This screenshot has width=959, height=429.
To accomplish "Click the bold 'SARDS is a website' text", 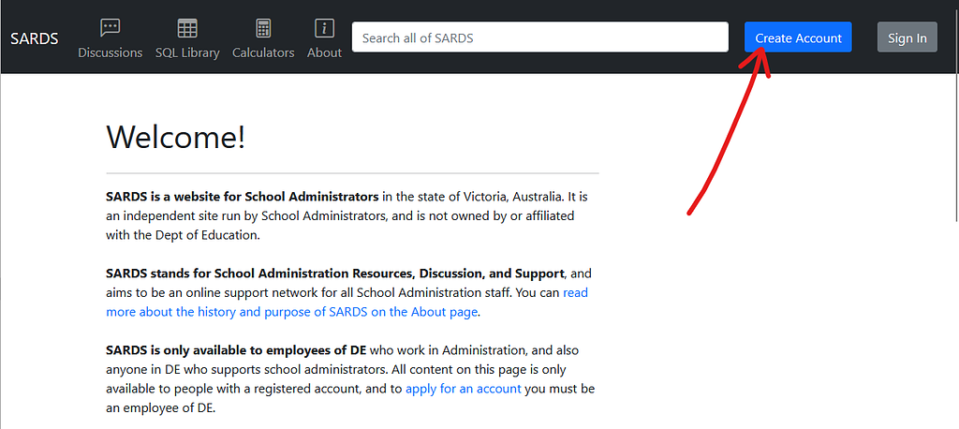I will (242, 197).
